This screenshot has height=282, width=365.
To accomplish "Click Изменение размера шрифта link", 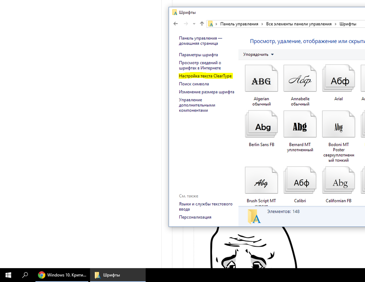I will [207, 92].
